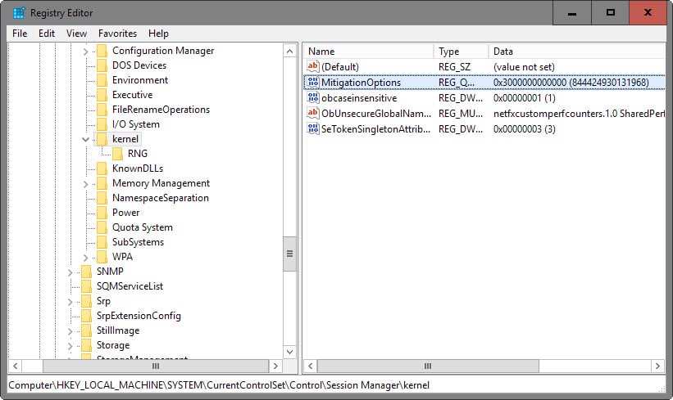
Task: Expand the Storage key
Action: (70, 346)
